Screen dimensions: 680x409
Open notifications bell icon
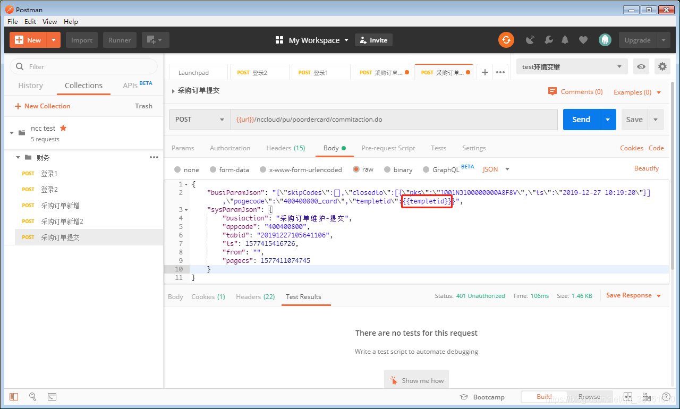click(x=565, y=40)
